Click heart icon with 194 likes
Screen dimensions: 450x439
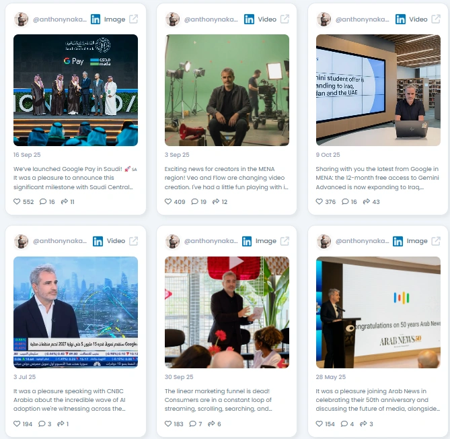click(x=17, y=424)
